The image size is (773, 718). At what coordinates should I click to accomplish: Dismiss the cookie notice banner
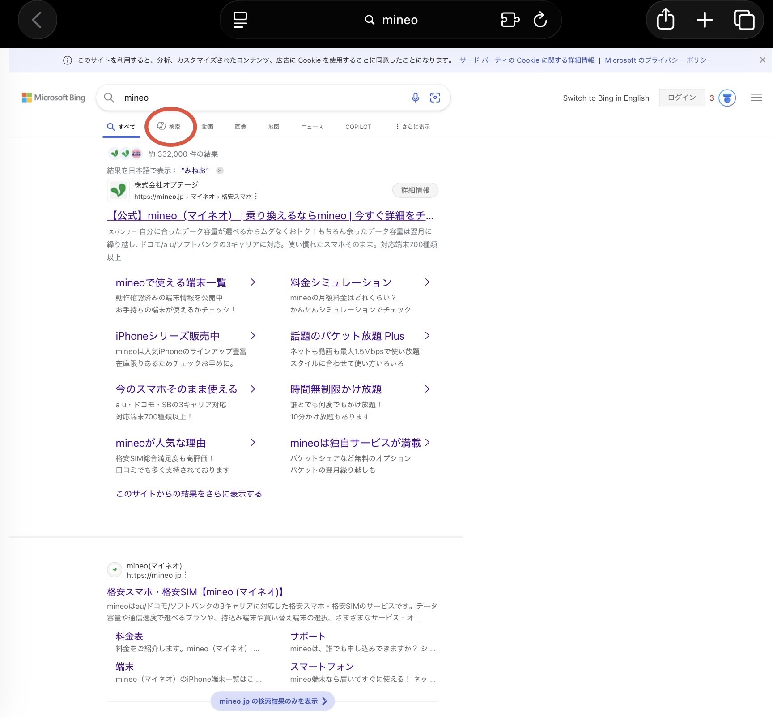762,60
